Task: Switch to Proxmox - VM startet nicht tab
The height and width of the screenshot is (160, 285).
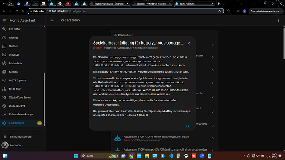Action: point(152,4)
